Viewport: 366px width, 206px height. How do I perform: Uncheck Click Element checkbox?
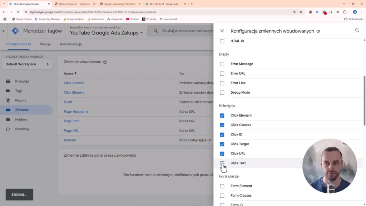pos(222,116)
